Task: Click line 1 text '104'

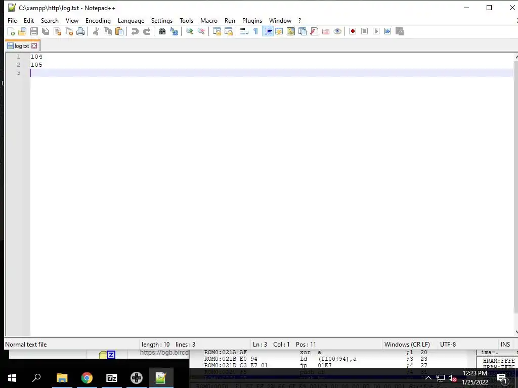Action: (36, 57)
